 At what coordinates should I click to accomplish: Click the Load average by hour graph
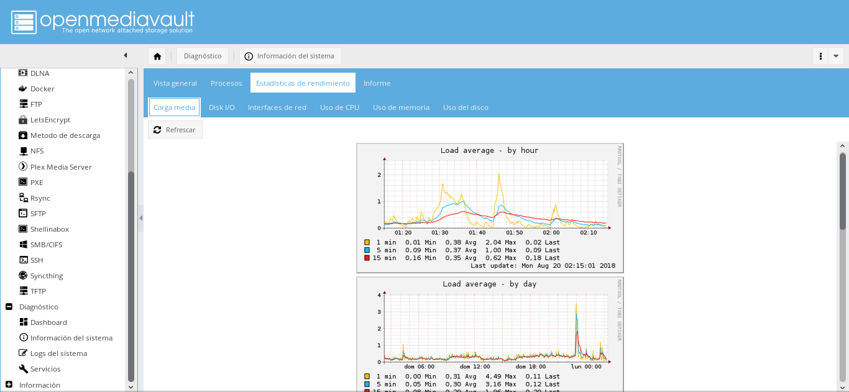[x=490, y=208]
